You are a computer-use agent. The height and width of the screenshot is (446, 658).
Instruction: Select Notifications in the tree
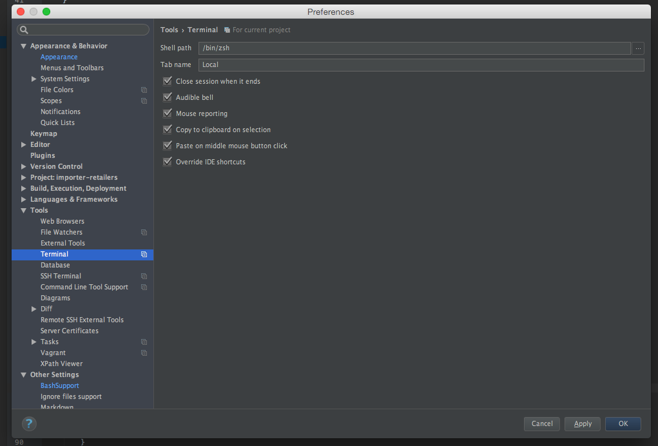pyautogui.click(x=61, y=111)
